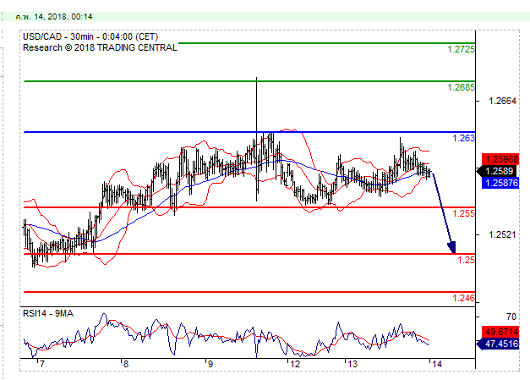Click the blue RSI value tag 47.4516
This screenshot has height=380, width=530.
[498, 344]
